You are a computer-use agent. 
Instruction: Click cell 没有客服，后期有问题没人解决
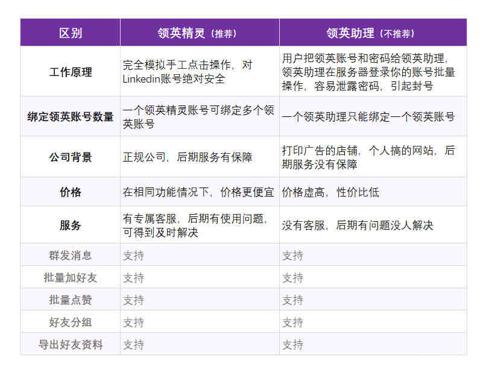point(373,225)
